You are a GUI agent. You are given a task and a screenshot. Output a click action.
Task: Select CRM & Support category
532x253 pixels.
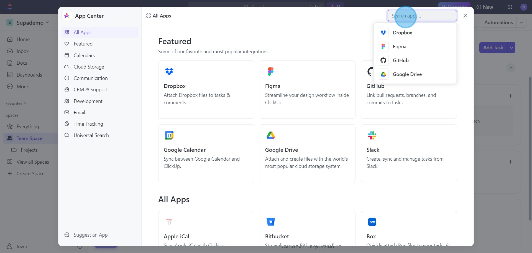tap(100, 89)
